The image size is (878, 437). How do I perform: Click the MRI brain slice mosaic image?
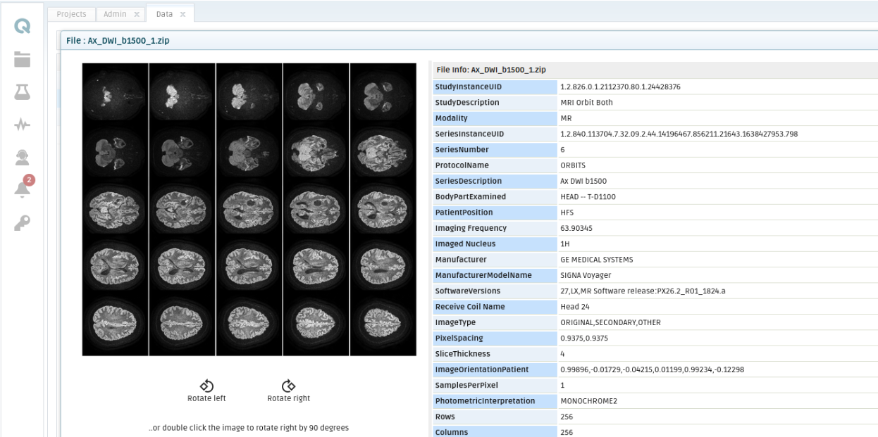pos(249,209)
